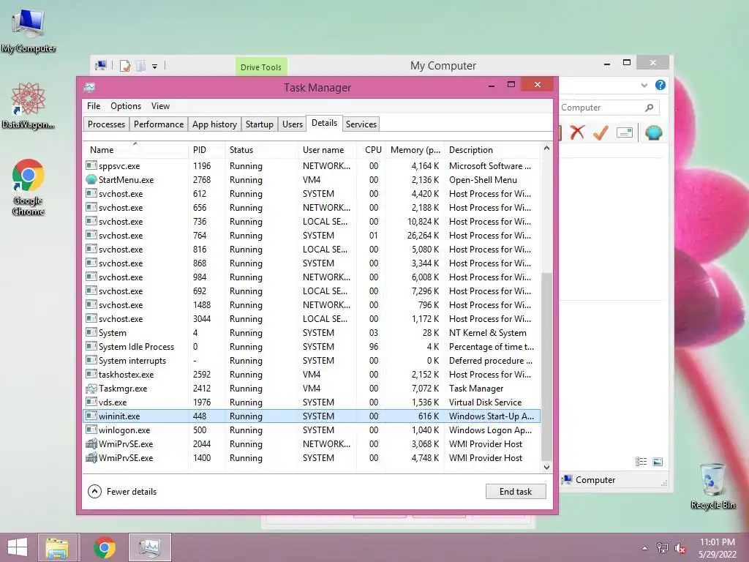Image resolution: width=749 pixels, height=562 pixels.
Task: Click the WmiPrvSE.exe icon with PID 1400
Action: click(91, 457)
